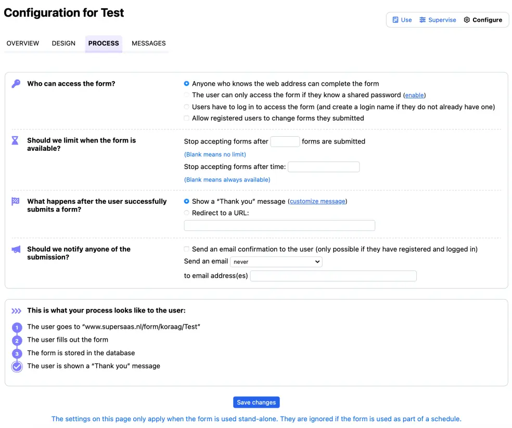
Task: Follow the 'customize message' link
Action: coord(317,201)
